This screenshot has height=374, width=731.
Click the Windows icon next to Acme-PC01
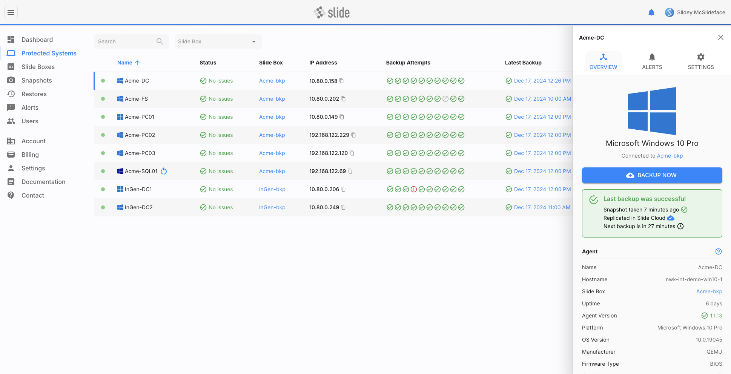(x=120, y=117)
